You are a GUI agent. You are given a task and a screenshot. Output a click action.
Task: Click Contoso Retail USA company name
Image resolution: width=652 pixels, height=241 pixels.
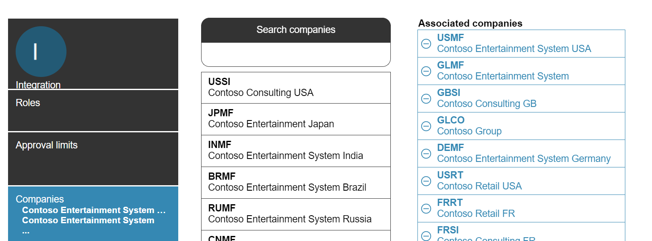(480, 186)
